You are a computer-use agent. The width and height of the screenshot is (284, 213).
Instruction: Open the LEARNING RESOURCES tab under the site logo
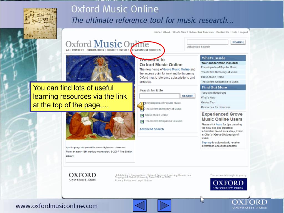146,50
